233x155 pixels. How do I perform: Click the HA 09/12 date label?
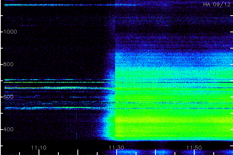point(217,4)
